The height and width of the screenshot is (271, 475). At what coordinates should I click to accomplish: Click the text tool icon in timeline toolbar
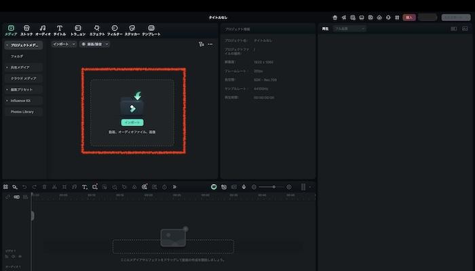84,186
